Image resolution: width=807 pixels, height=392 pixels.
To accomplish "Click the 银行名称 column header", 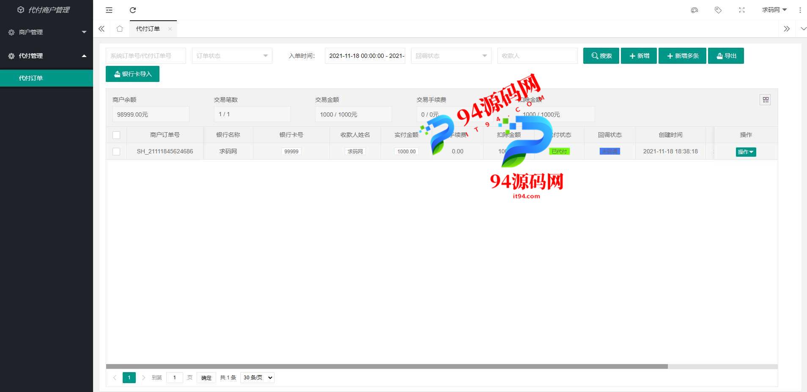I will [x=228, y=135].
